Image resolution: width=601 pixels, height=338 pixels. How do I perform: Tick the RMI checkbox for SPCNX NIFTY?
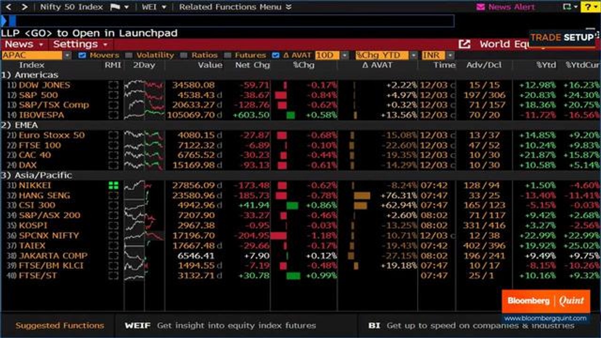tap(113, 236)
